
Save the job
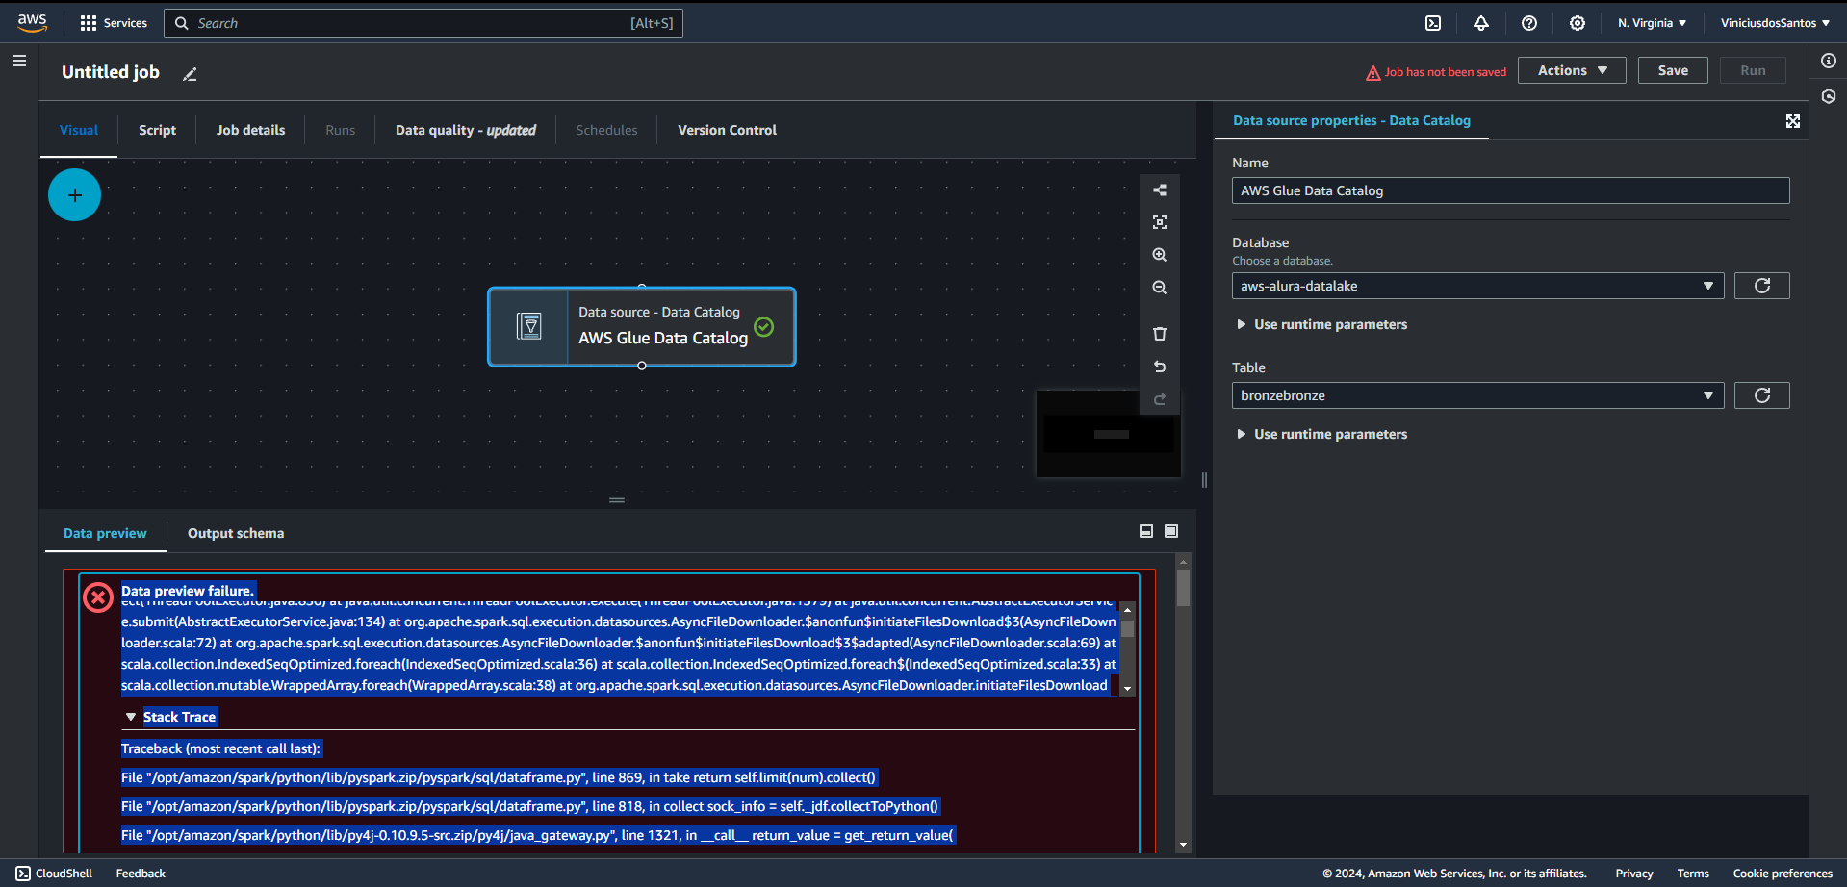(1673, 70)
